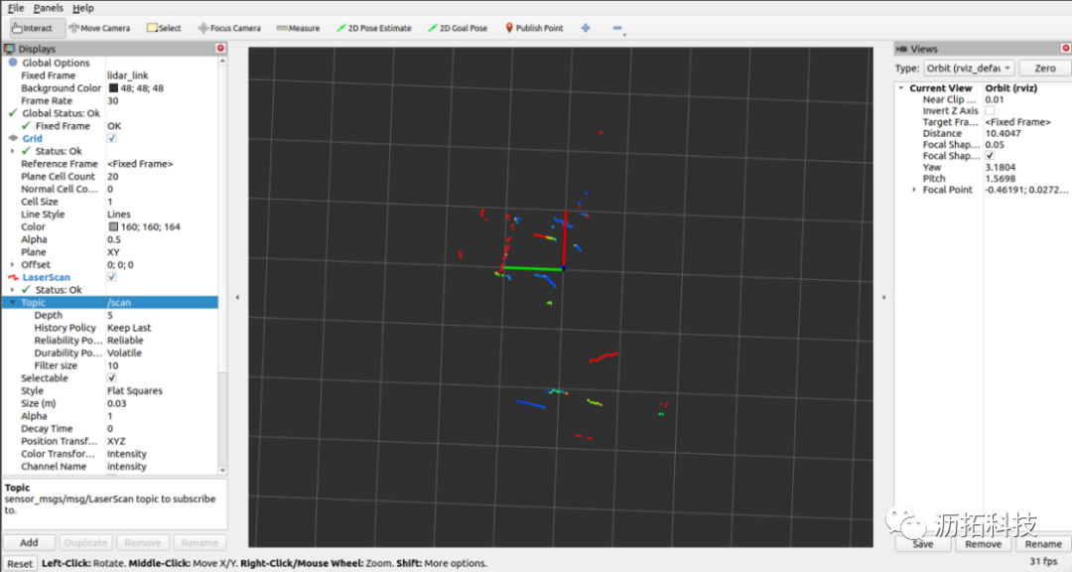This screenshot has width=1072, height=572.
Task: Expand the Focal Point property
Action: (x=914, y=190)
